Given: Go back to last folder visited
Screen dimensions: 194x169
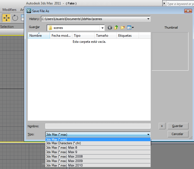Looking at the screenshot, I should point(110,28).
